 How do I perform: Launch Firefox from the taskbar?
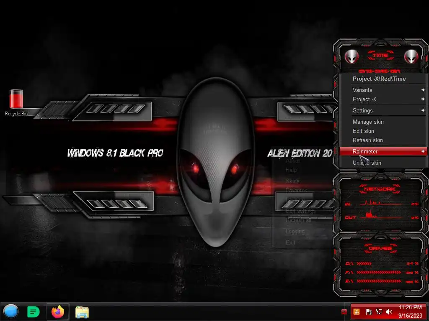[x=58, y=312]
